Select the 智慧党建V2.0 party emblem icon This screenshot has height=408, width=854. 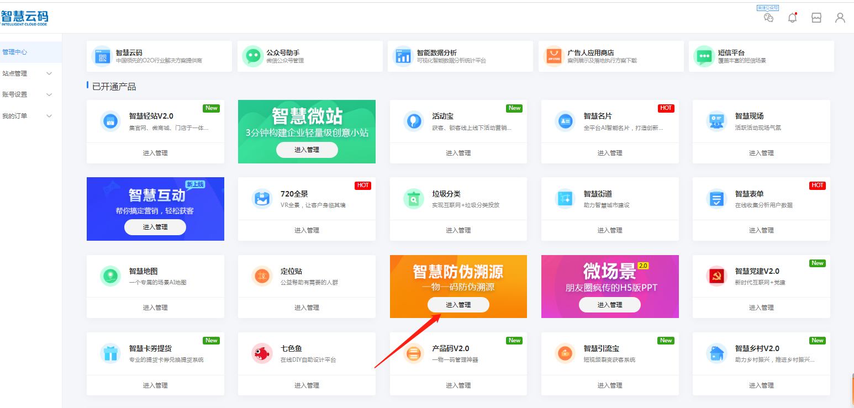pos(716,276)
